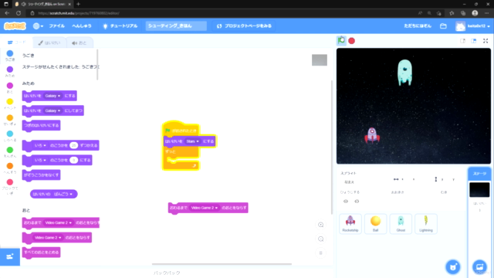The height and width of the screenshot is (278, 494).
Task: Select the ステージ stage backdrop thumbnail
Action: 479,190
